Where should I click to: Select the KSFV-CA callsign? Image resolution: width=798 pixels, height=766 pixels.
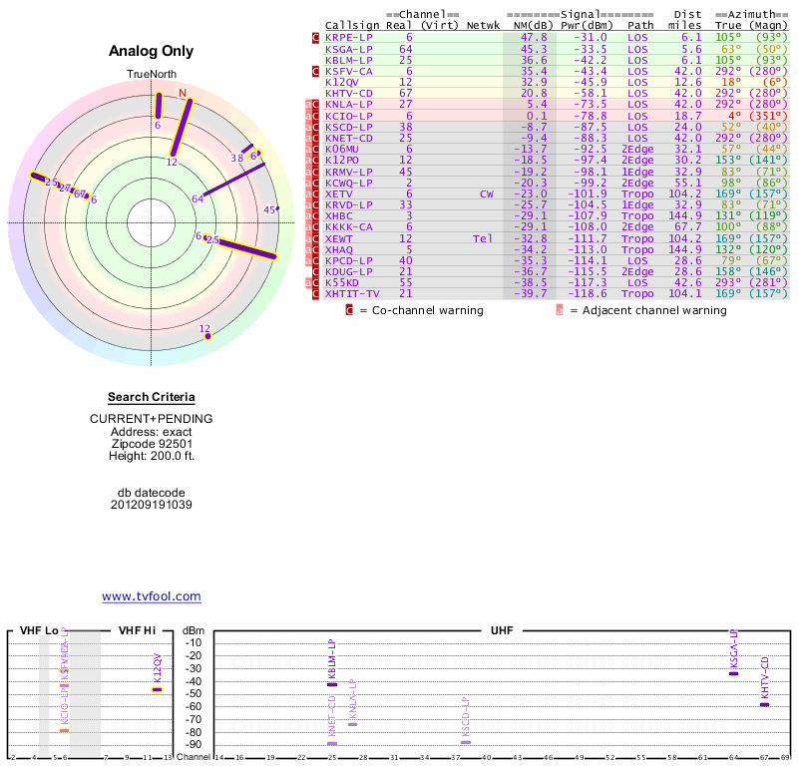tap(348, 71)
